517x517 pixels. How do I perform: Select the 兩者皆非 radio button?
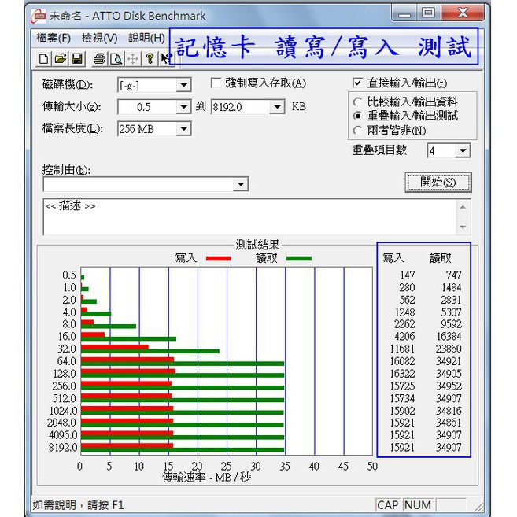357,131
